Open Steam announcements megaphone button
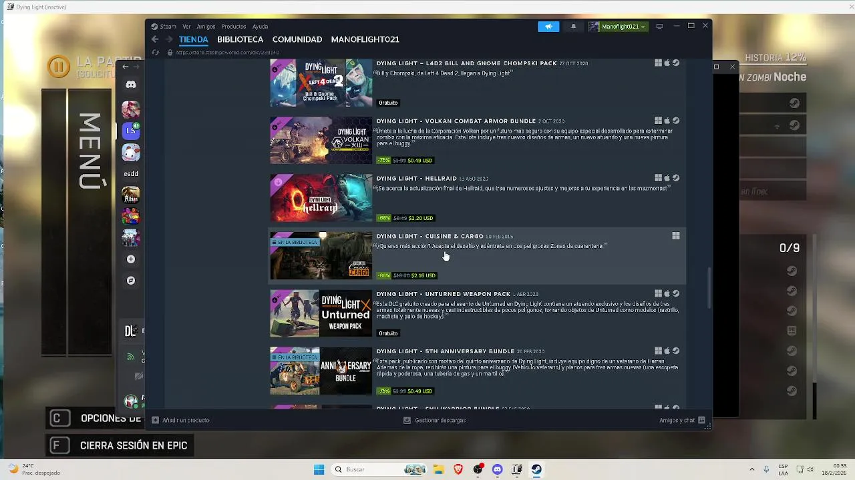Viewport: 855px width, 480px height. tap(548, 27)
